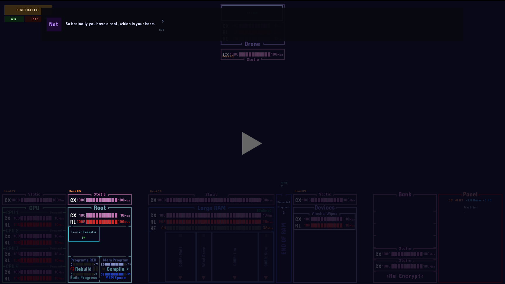Image resolution: width=505 pixels, height=284 pixels.
Task: Select the Root panel title
Action: click(100, 208)
